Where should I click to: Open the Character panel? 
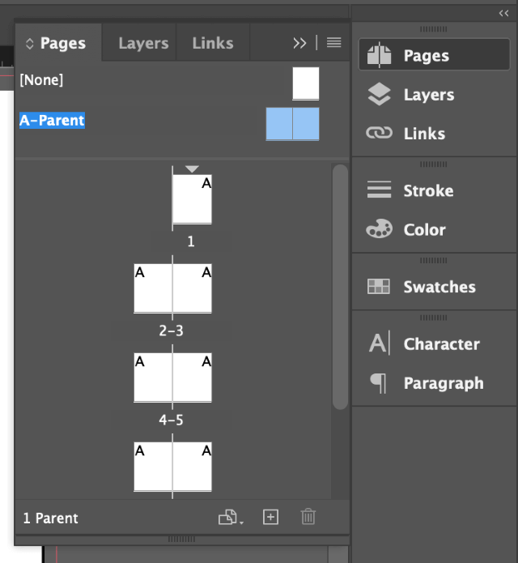pos(434,343)
